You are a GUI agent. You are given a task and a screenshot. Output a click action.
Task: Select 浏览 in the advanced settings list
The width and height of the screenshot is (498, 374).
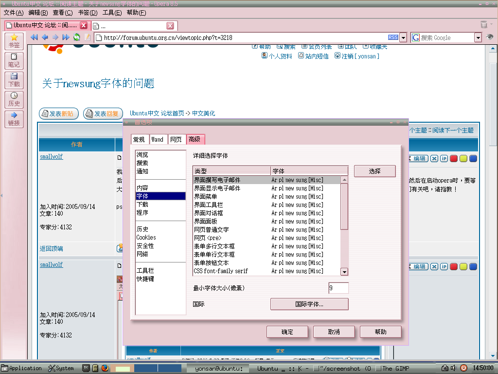click(160, 154)
